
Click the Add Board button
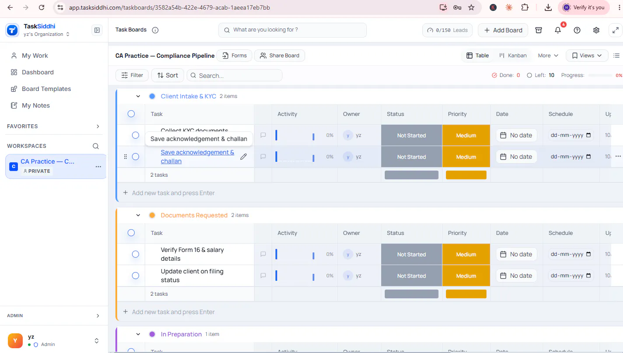[x=503, y=30]
